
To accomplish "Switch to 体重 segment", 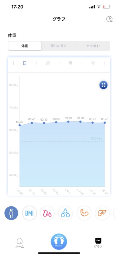I will pos(25,46).
